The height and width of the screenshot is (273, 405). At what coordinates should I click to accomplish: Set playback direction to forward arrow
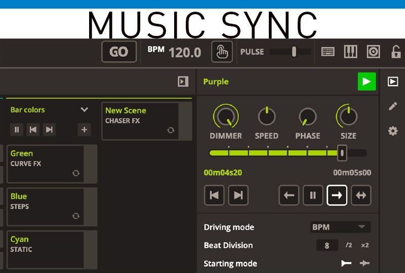tap(337, 195)
